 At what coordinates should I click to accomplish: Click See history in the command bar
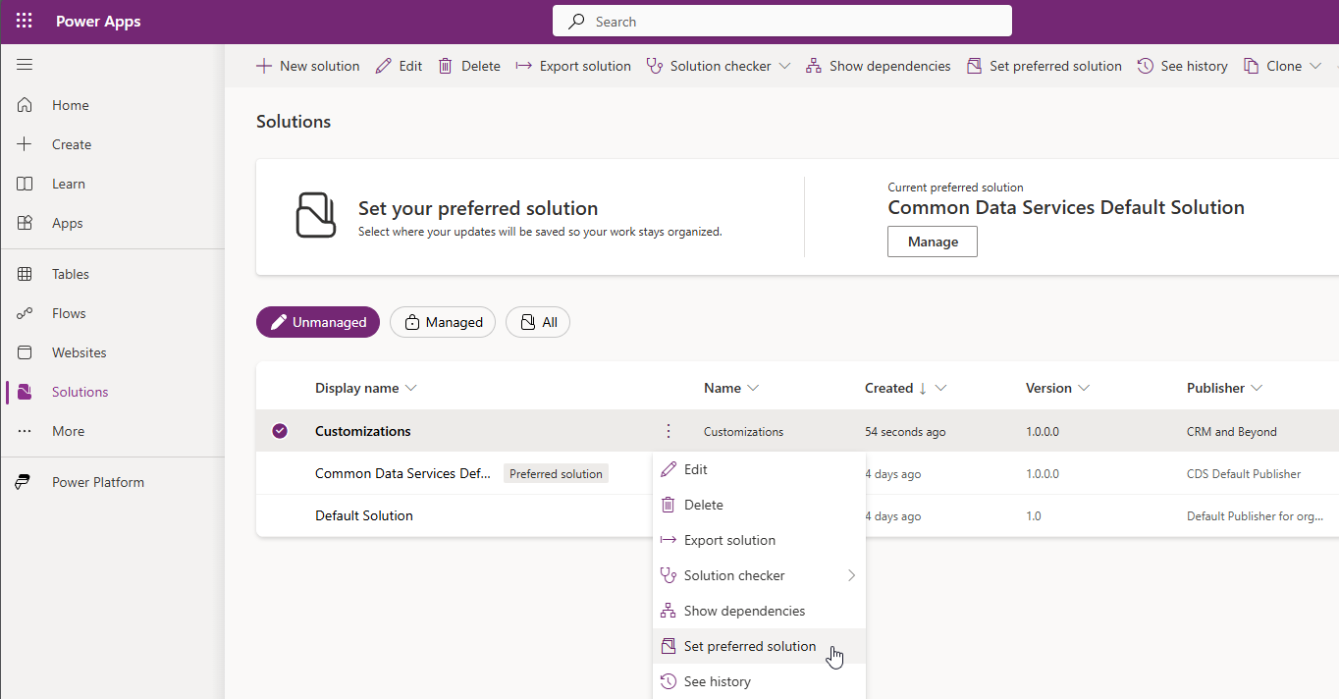[1182, 66]
